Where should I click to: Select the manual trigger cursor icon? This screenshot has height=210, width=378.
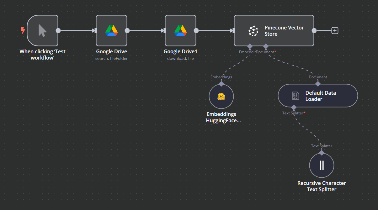[x=42, y=30]
